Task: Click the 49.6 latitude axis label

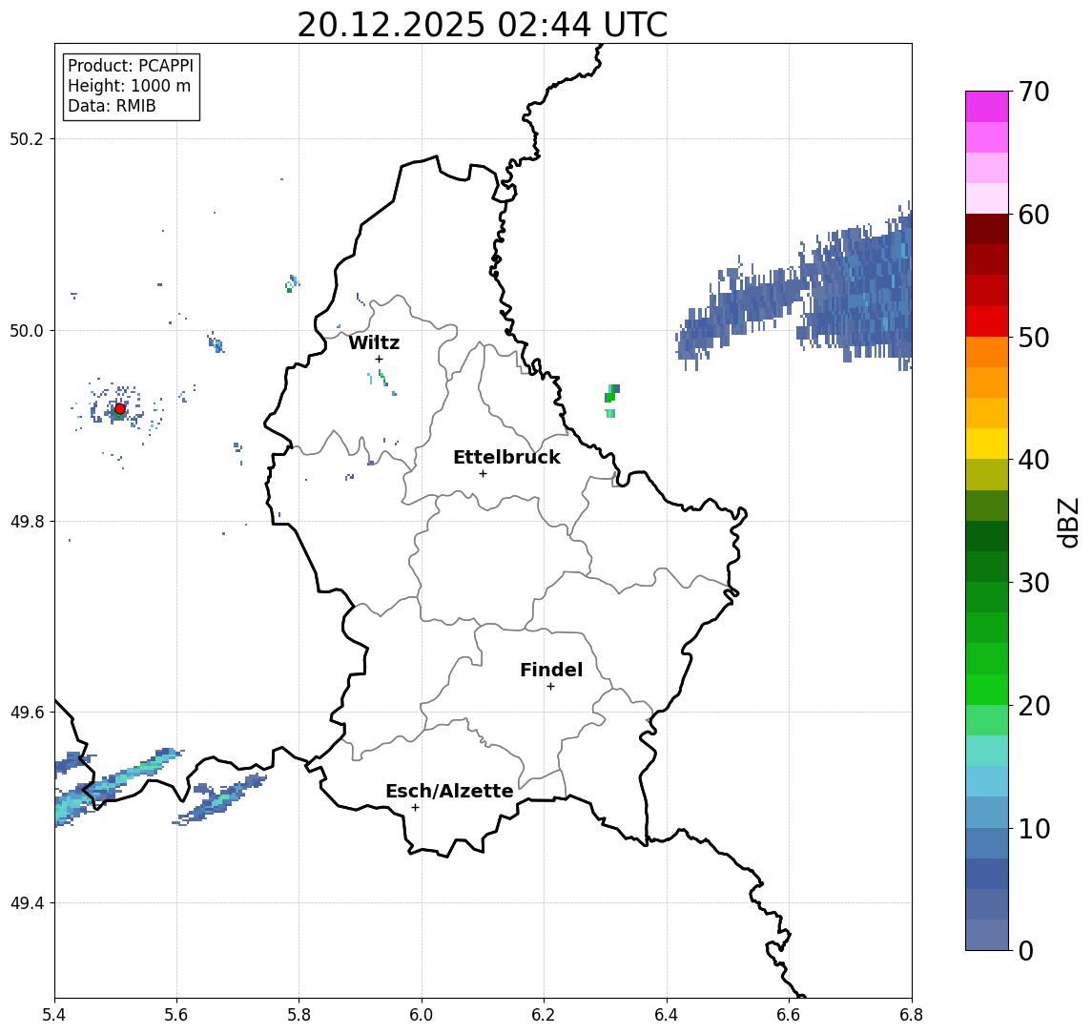Action: point(27,713)
